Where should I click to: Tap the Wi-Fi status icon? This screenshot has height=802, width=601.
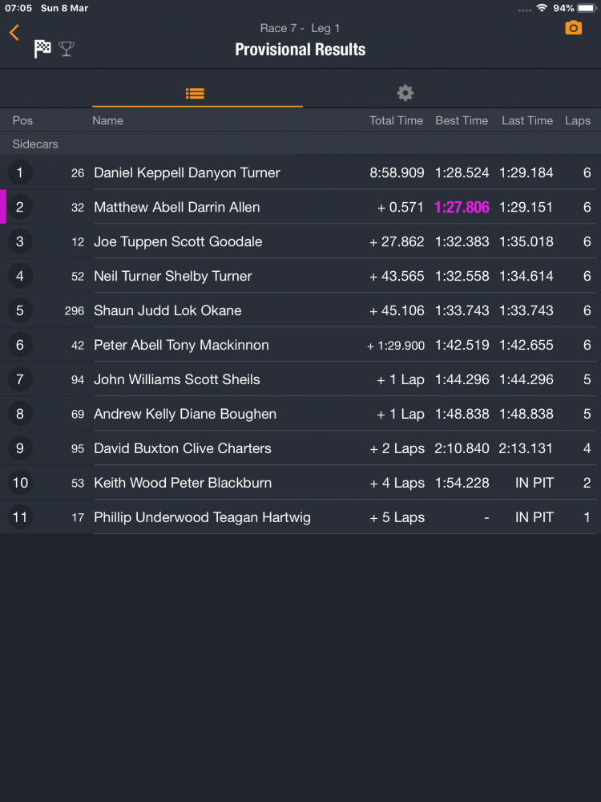542,8
